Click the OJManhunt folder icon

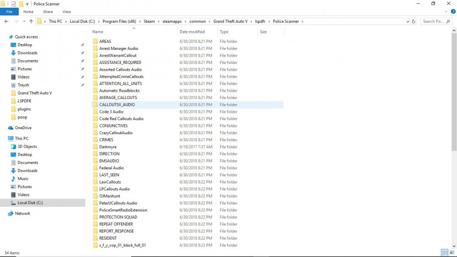[96, 196]
